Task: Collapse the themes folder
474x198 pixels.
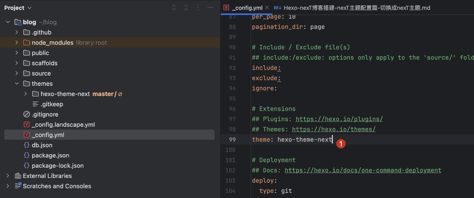Action: pyautogui.click(x=17, y=83)
